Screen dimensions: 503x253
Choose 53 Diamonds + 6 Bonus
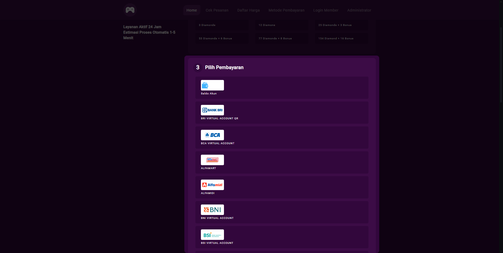tap(222, 38)
